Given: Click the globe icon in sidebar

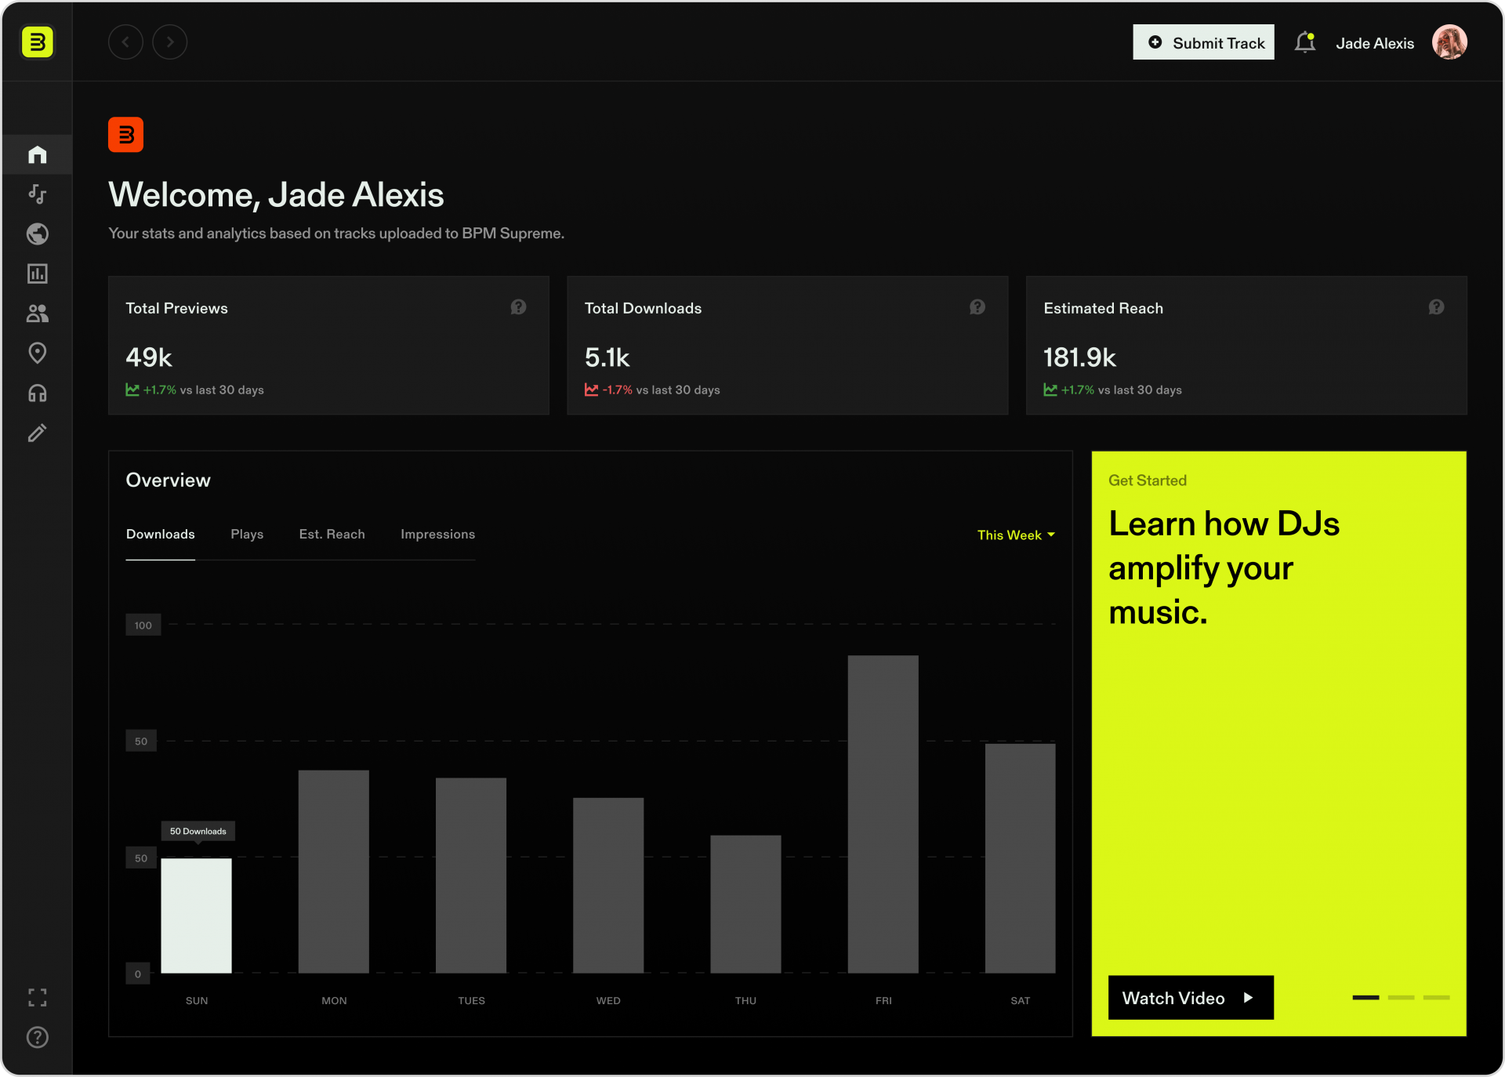Looking at the screenshot, I should [x=37, y=234].
